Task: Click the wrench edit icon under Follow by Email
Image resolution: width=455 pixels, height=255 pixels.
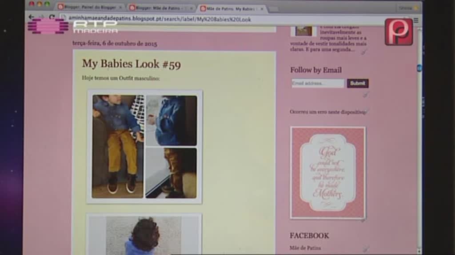Action: [x=365, y=95]
